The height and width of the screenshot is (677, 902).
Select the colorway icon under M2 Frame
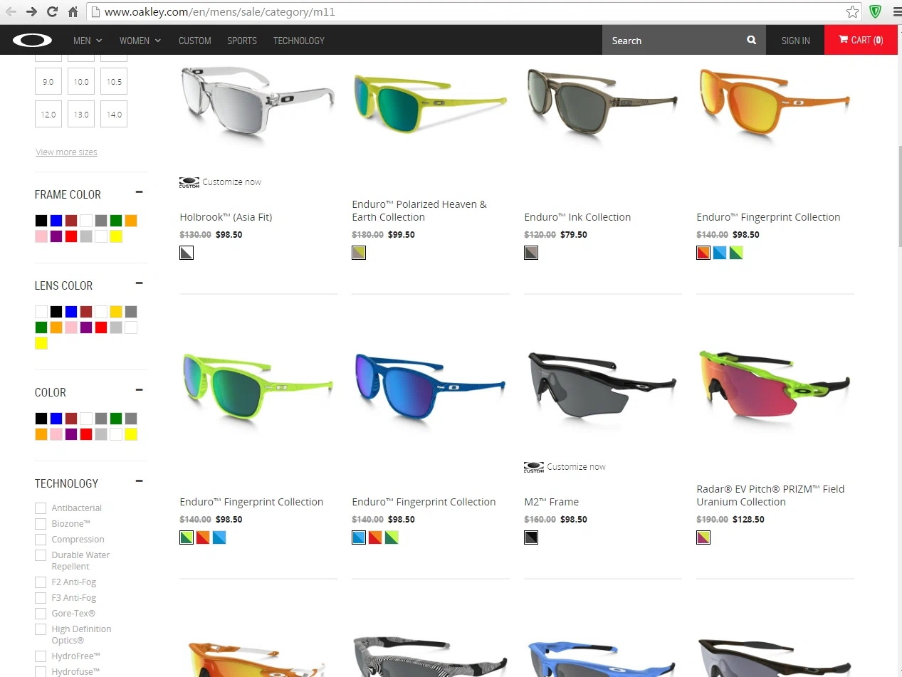pyautogui.click(x=531, y=537)
